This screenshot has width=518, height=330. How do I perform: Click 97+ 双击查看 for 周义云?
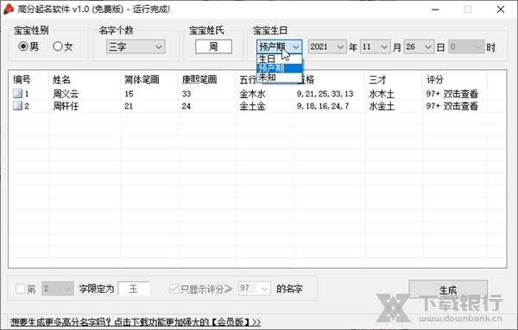coord(452,94)
